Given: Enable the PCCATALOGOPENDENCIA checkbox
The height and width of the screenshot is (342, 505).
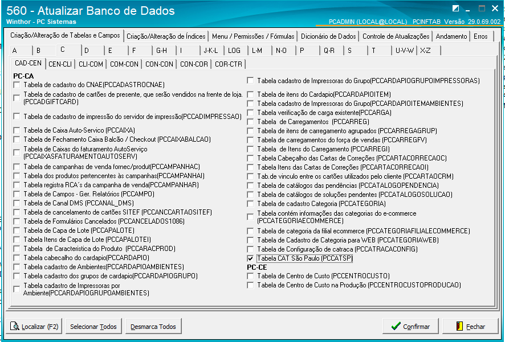Looking at the screenshot, I should (250, 186).
